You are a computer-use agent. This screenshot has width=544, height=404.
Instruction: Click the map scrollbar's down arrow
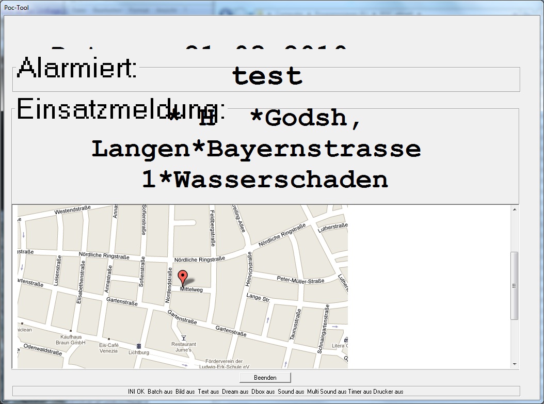coord(514,364)
